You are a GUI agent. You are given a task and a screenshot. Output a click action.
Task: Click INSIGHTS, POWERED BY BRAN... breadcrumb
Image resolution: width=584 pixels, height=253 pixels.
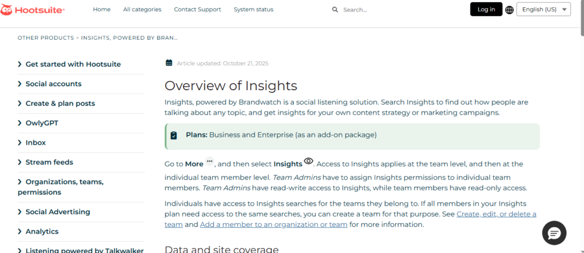click(129, 38)
